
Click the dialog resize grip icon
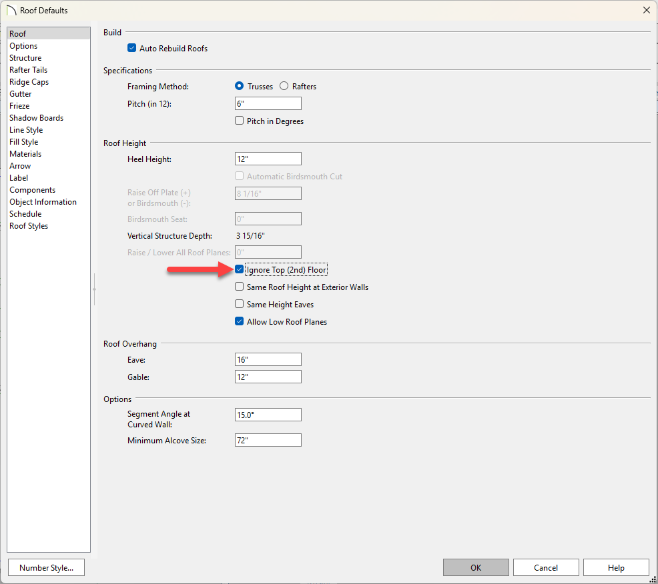pyautogui.click(x=653, y=579)
